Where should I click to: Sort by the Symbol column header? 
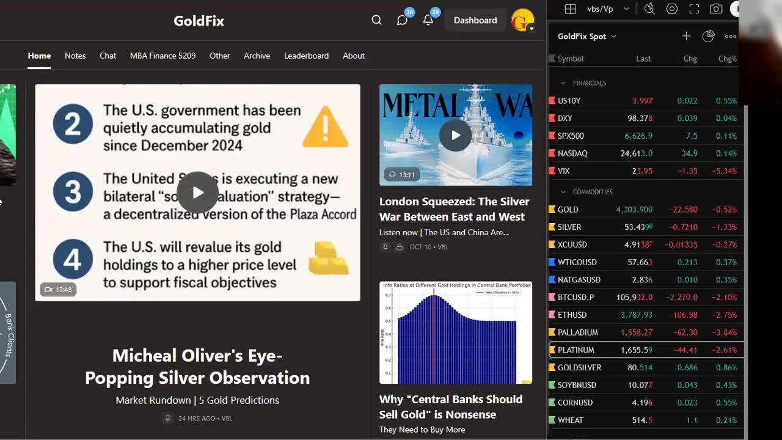click(x=571, y=59)
